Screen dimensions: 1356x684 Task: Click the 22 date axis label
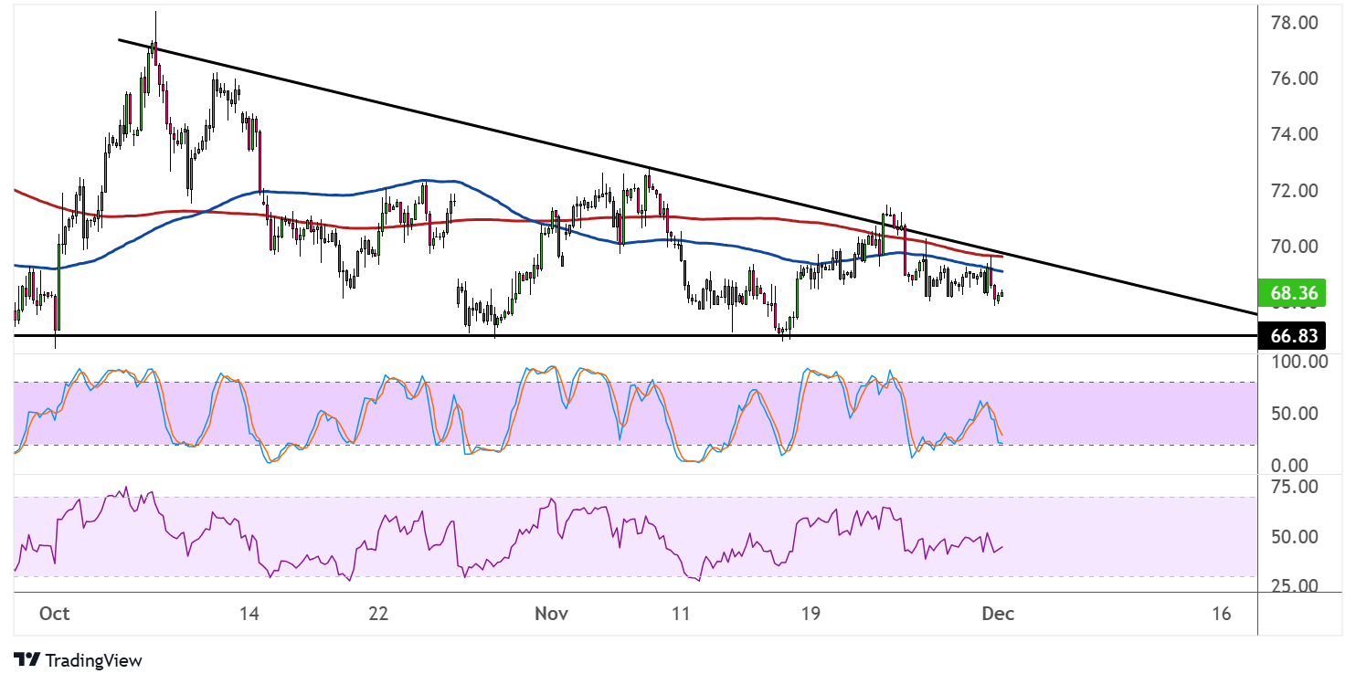(378, 614)
